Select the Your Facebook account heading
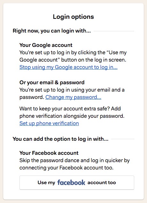The height and width of the screenshot is (203, 147). point(49,153)
